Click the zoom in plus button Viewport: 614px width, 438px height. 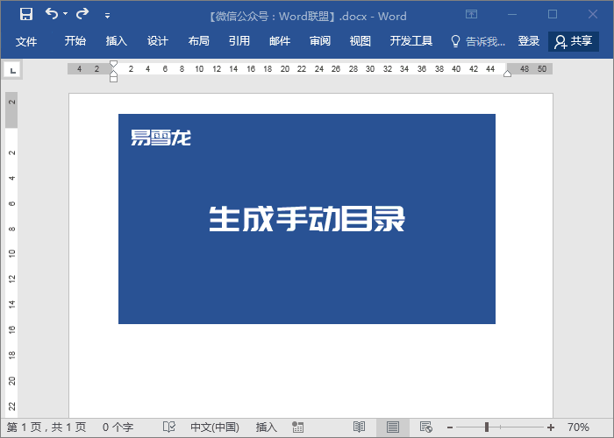coord(551,427)
